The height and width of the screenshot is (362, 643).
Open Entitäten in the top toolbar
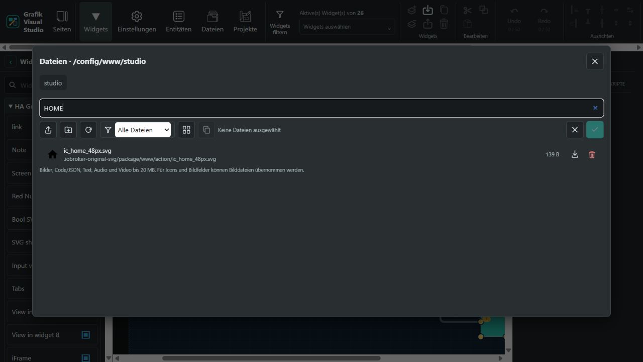178,22
